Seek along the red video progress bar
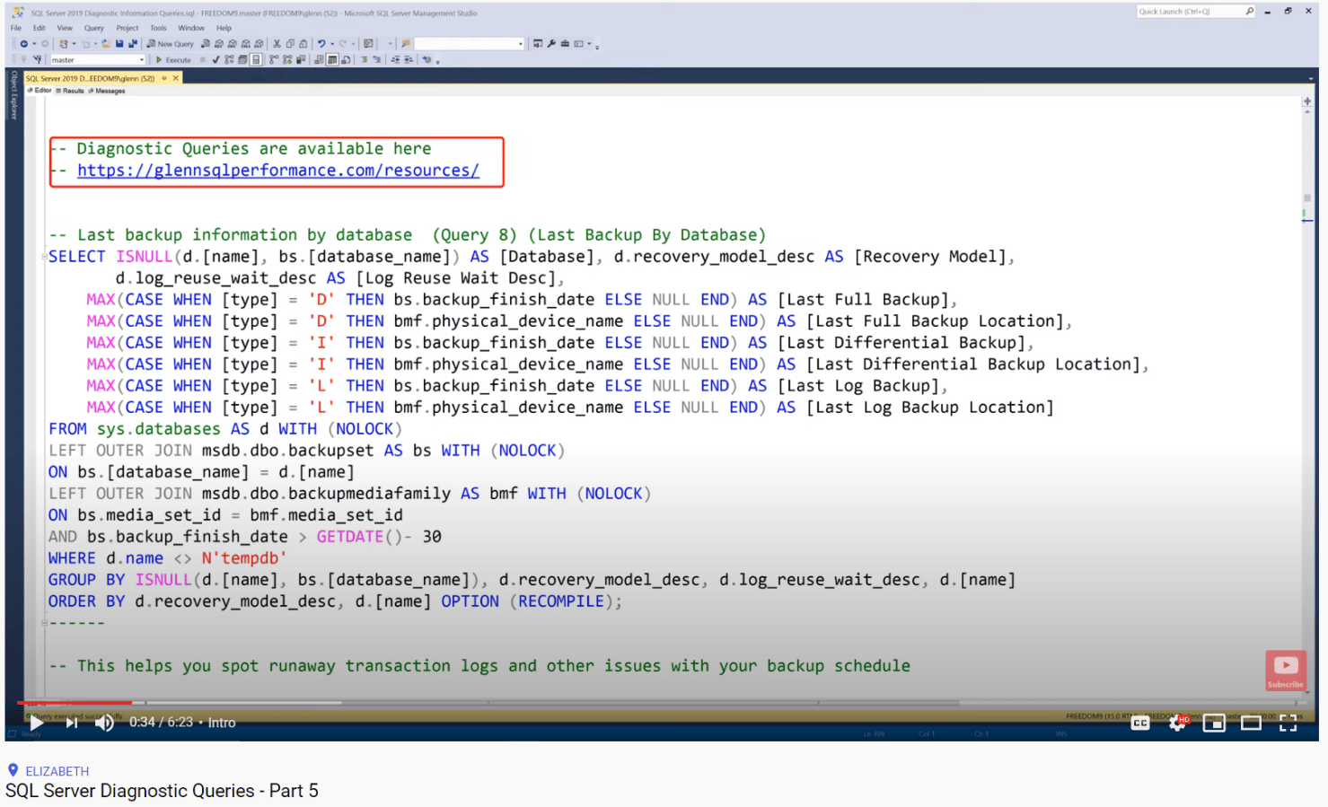Viewport: 1328px width, 807px height. pyautogui.click(x=75, y=703)
